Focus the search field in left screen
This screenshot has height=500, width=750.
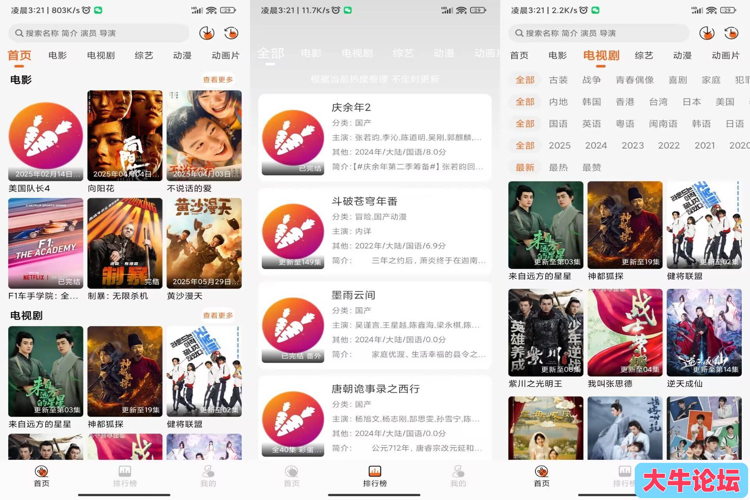[x=99, y=33]
